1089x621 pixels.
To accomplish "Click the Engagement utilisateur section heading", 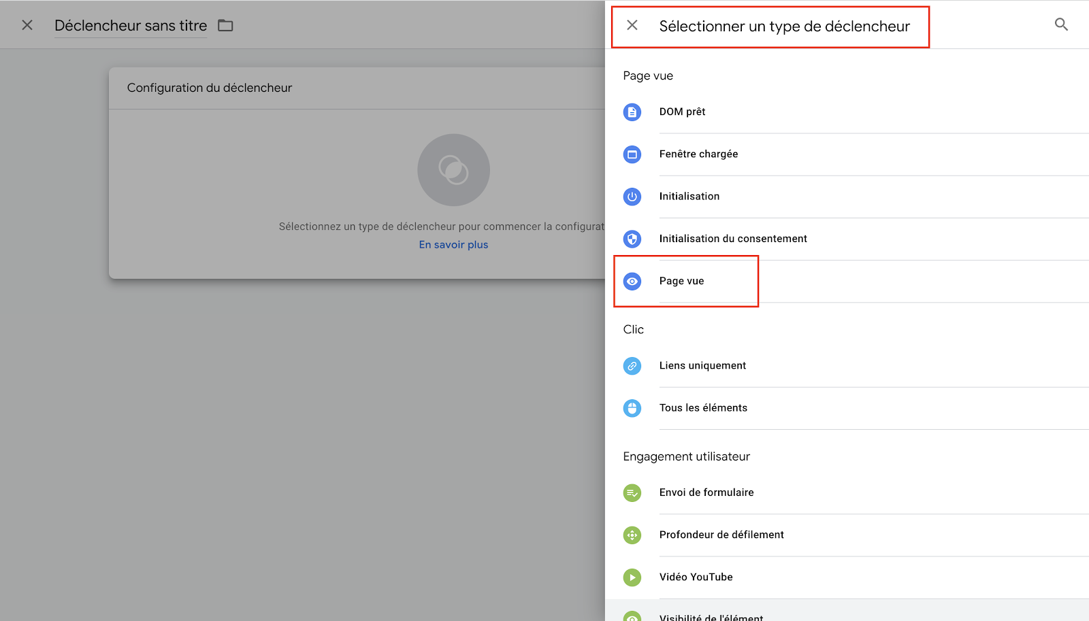I will click(x=686, y=456).
